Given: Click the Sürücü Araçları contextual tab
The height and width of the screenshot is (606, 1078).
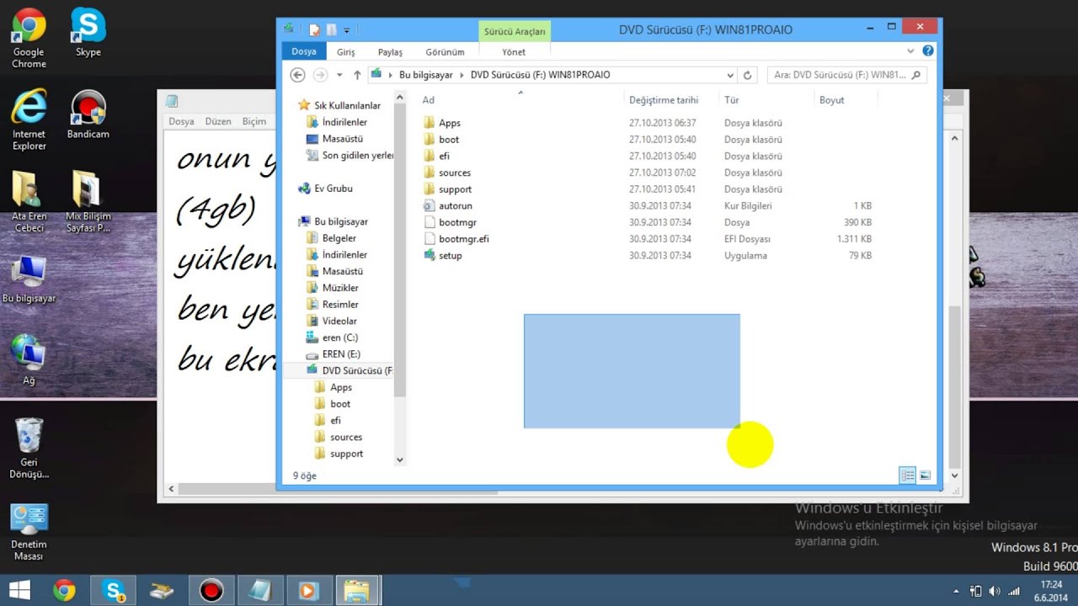Looking at the screenshot, I should pyautogui.click(x=515, y=31).
